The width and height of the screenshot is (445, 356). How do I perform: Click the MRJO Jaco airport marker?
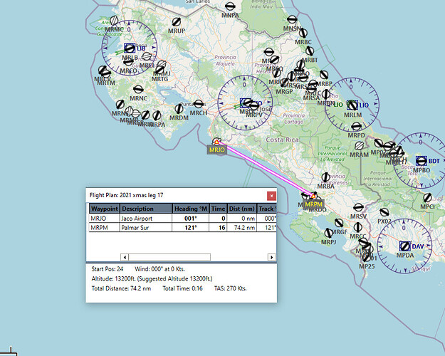point(217,142)
